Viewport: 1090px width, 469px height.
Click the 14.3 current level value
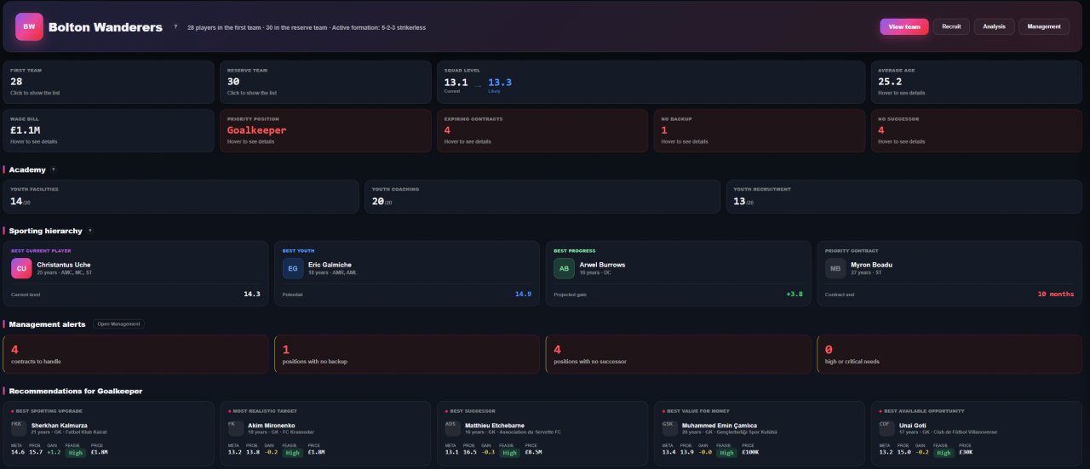point(252,294)
